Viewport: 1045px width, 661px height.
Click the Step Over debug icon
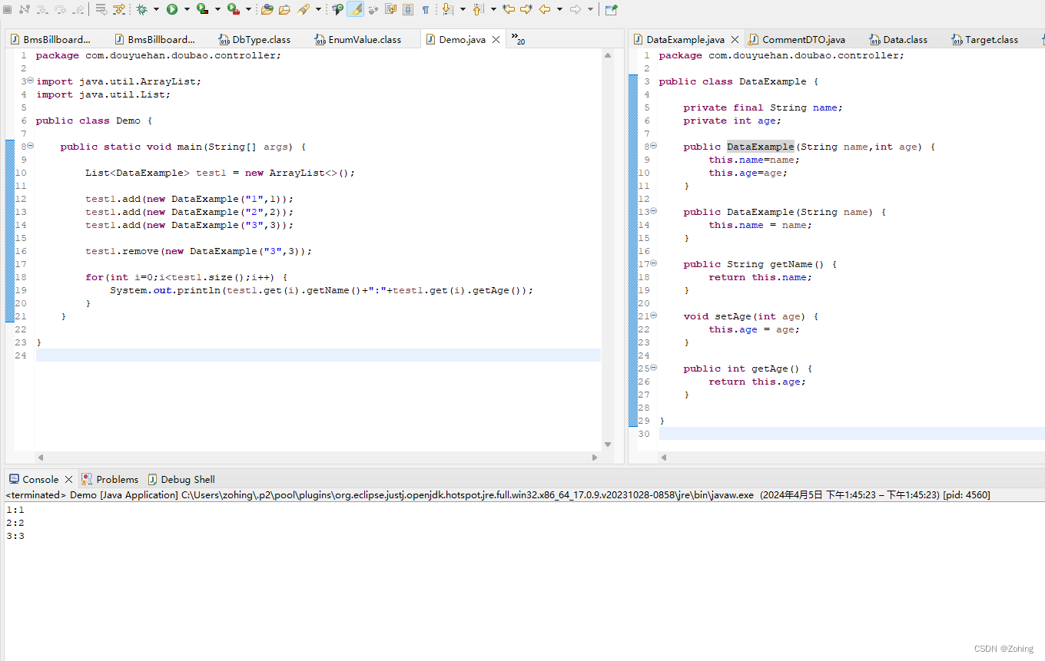coord(61,9)
